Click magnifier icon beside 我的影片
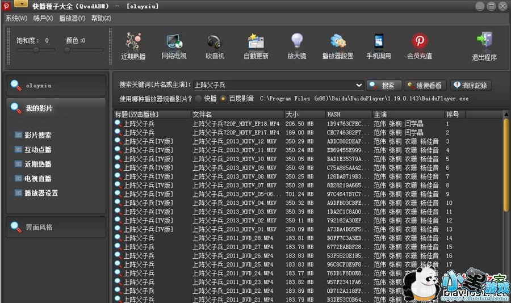Image resolution: width=511 pixels, height=303 pixels. [15, 108]
